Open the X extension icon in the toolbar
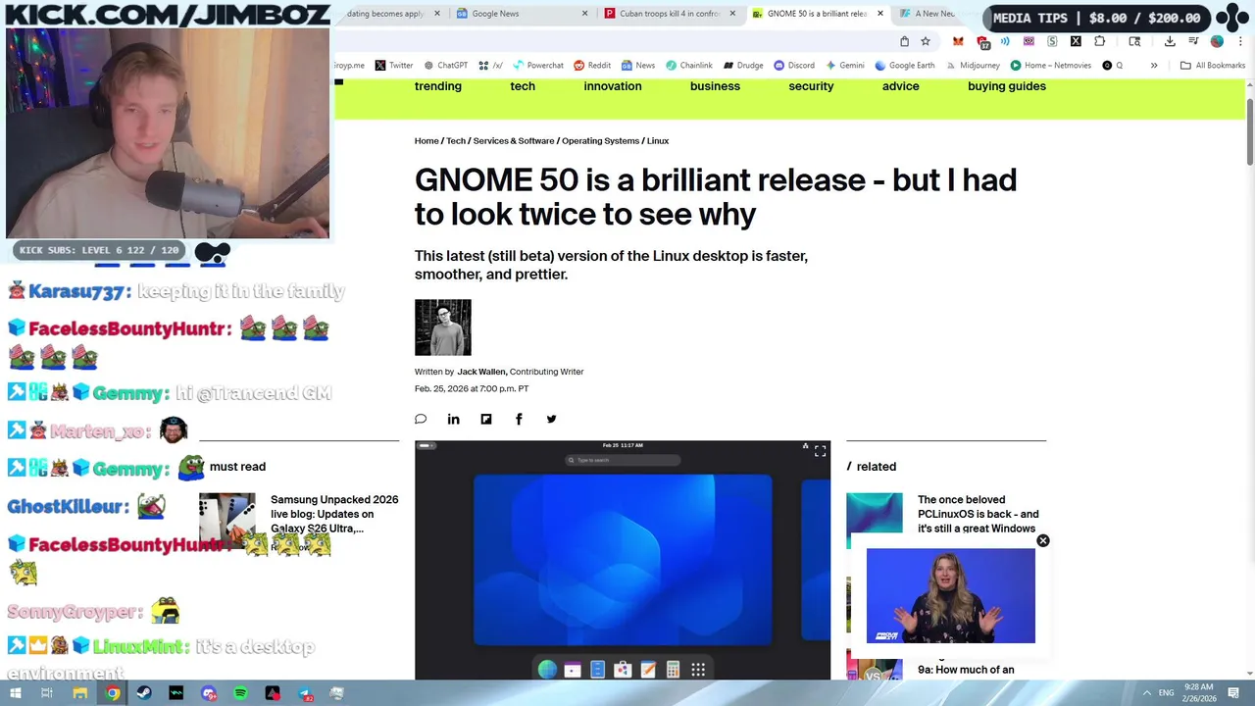The width and height of the screenshot is (1255, 706). coord(1076,41)
